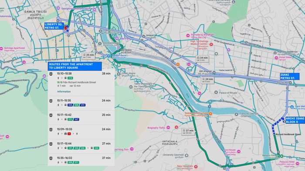
Task: Click the University Geomedi marker
Action: (x=186, y=155)
